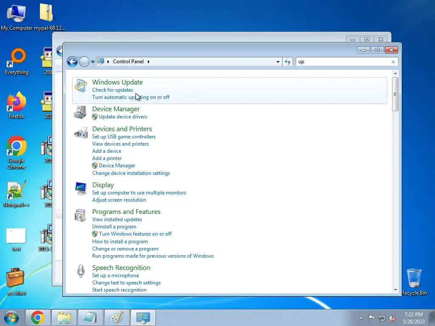The width and height of the screenshot is (435, 326).
Task: Click Set up computer to use multiple monitors
Action: 139,193
